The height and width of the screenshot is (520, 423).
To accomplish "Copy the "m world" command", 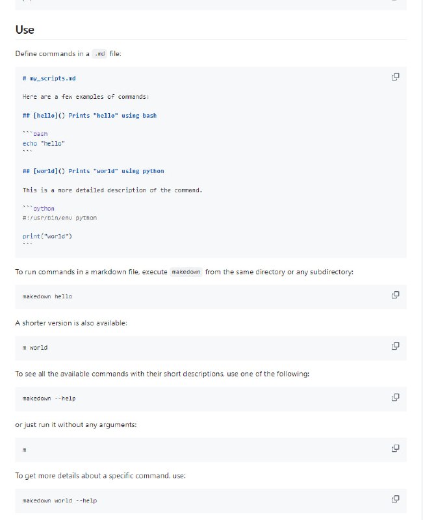I will [395, 346].
